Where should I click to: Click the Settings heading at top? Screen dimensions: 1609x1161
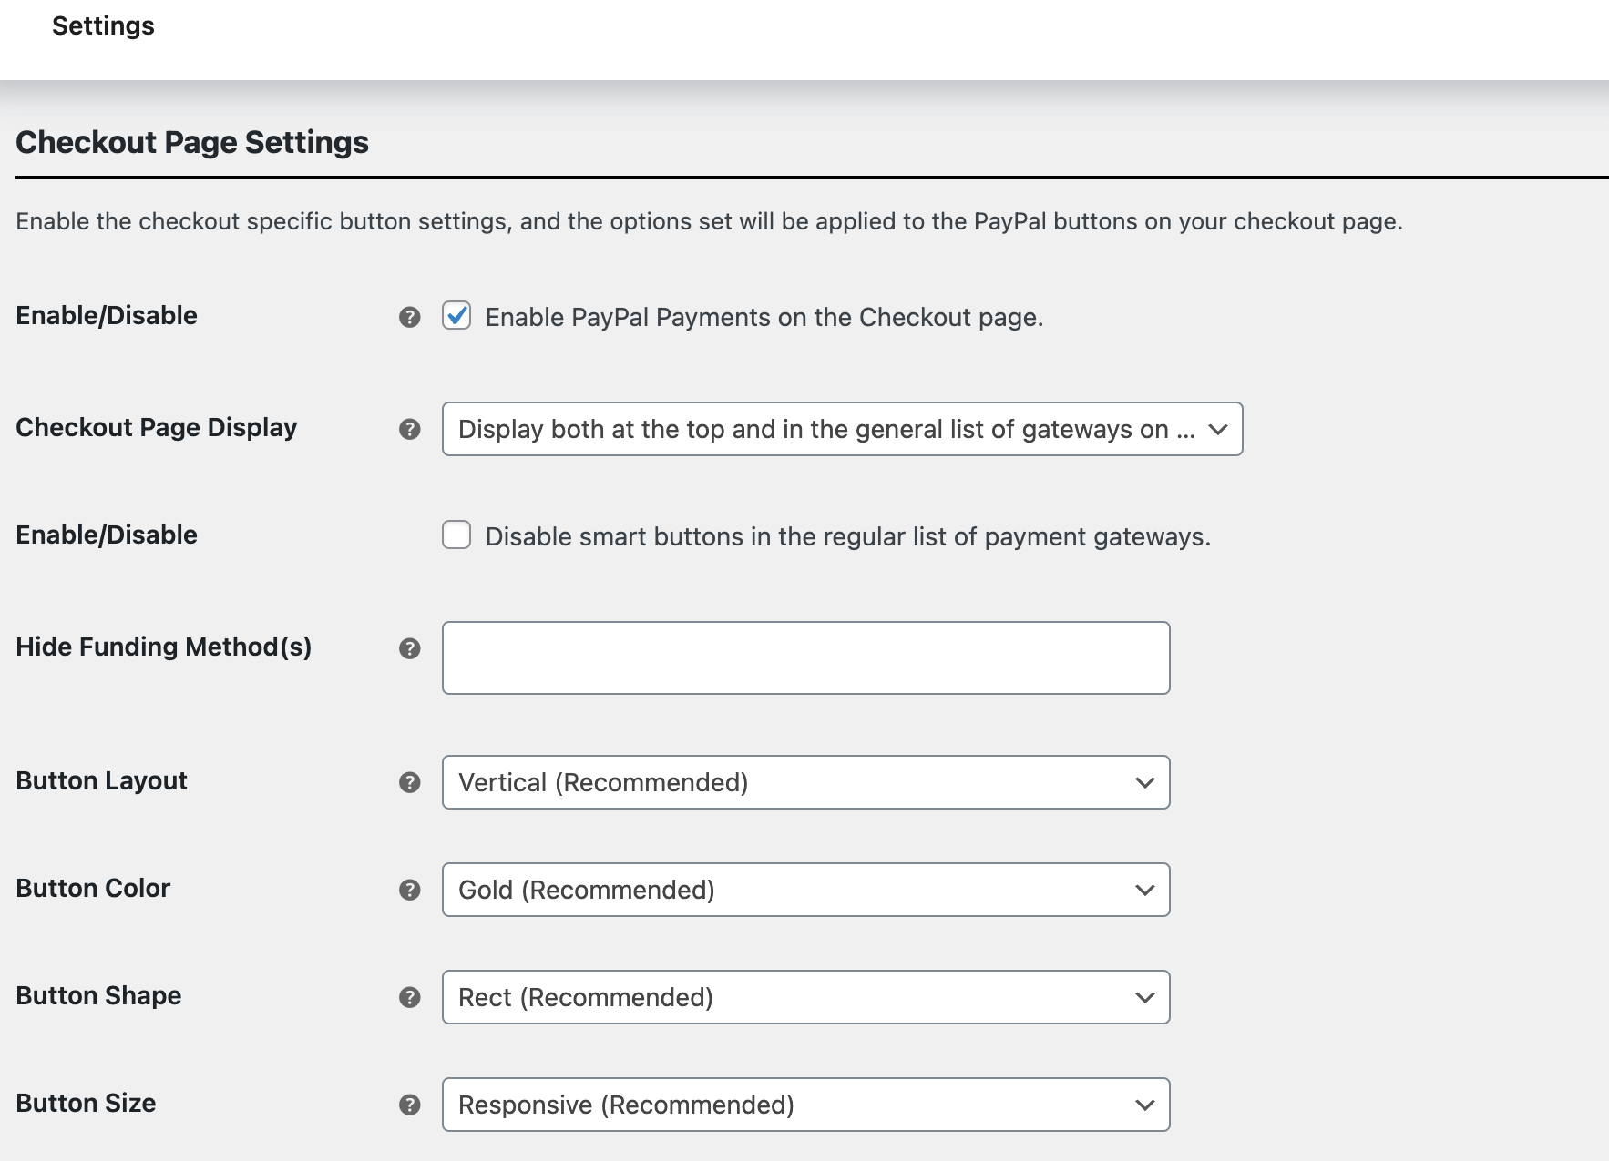pos(103,26)
